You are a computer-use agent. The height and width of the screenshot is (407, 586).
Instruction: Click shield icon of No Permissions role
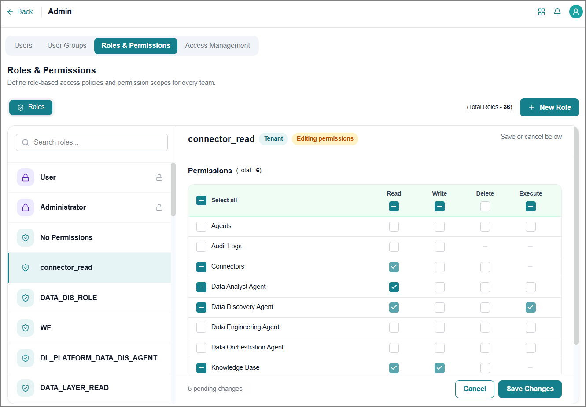click(x=26, y=237)
